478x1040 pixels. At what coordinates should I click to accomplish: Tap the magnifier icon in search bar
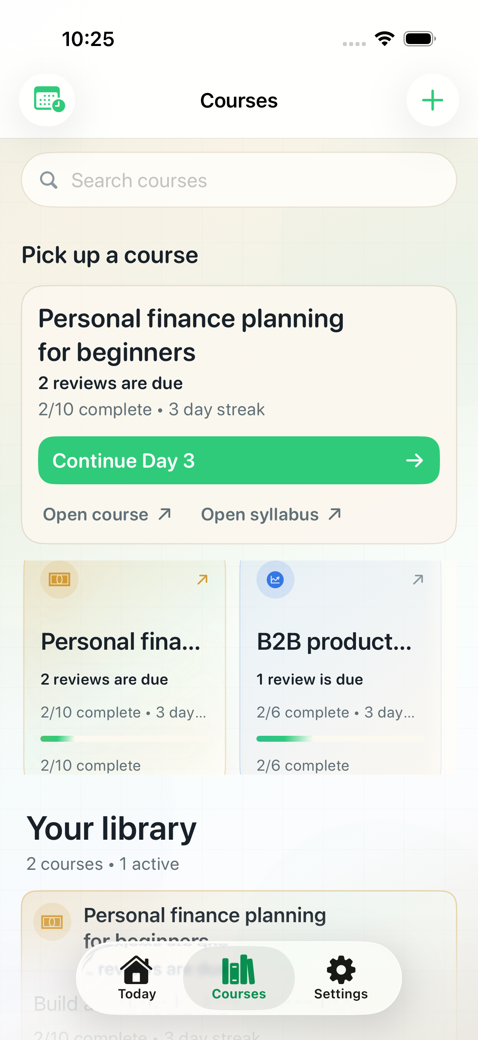(49, 180)
